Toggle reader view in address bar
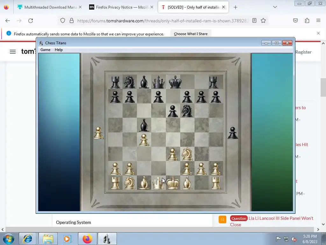326x245 pixels. click(254, 20)
